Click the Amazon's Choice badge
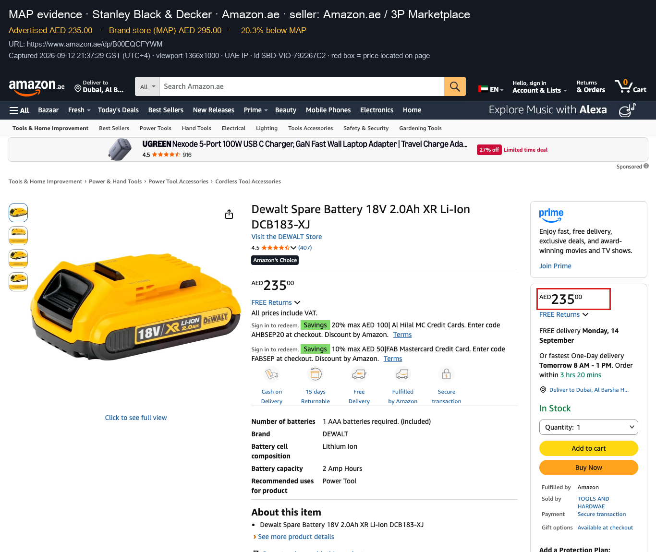Screen dimensions: 656x552 click(275, 260)
